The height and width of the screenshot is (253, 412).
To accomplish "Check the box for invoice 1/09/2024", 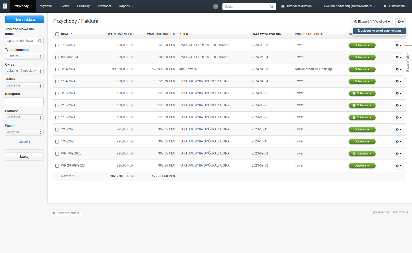I will 57,45.
